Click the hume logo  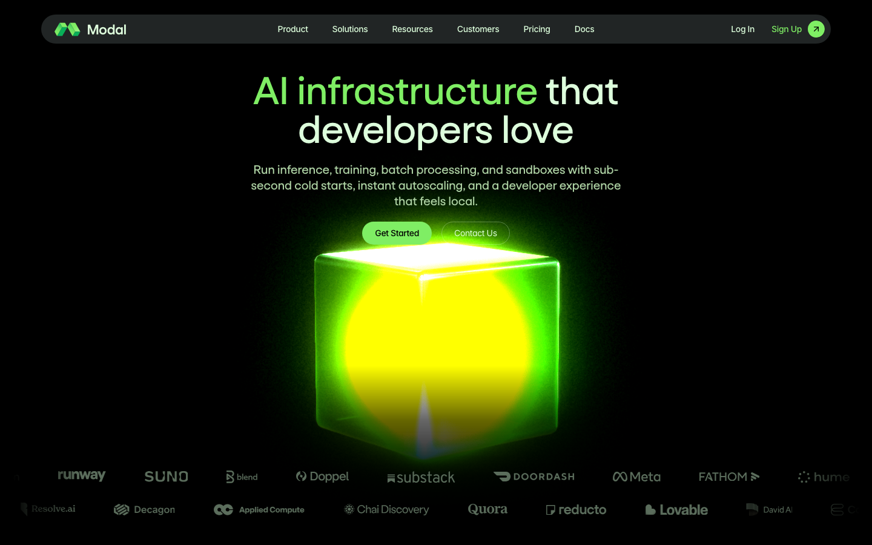(x=824, y=477)
